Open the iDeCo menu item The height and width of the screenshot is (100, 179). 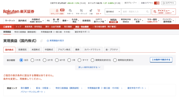(126, 21)
